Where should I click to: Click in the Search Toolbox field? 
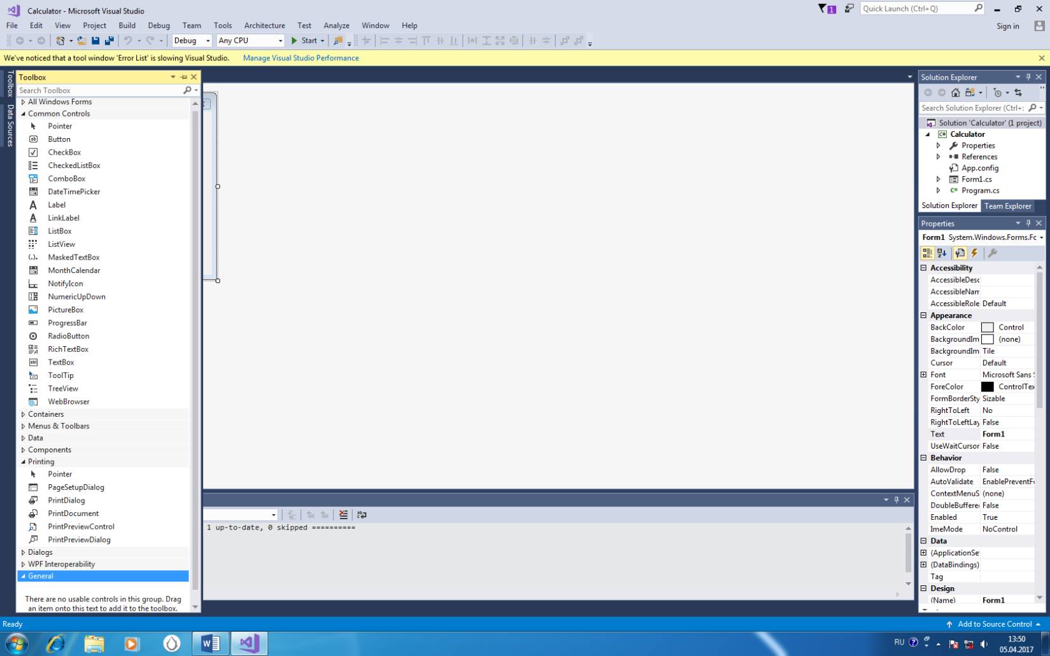(99, 90)
